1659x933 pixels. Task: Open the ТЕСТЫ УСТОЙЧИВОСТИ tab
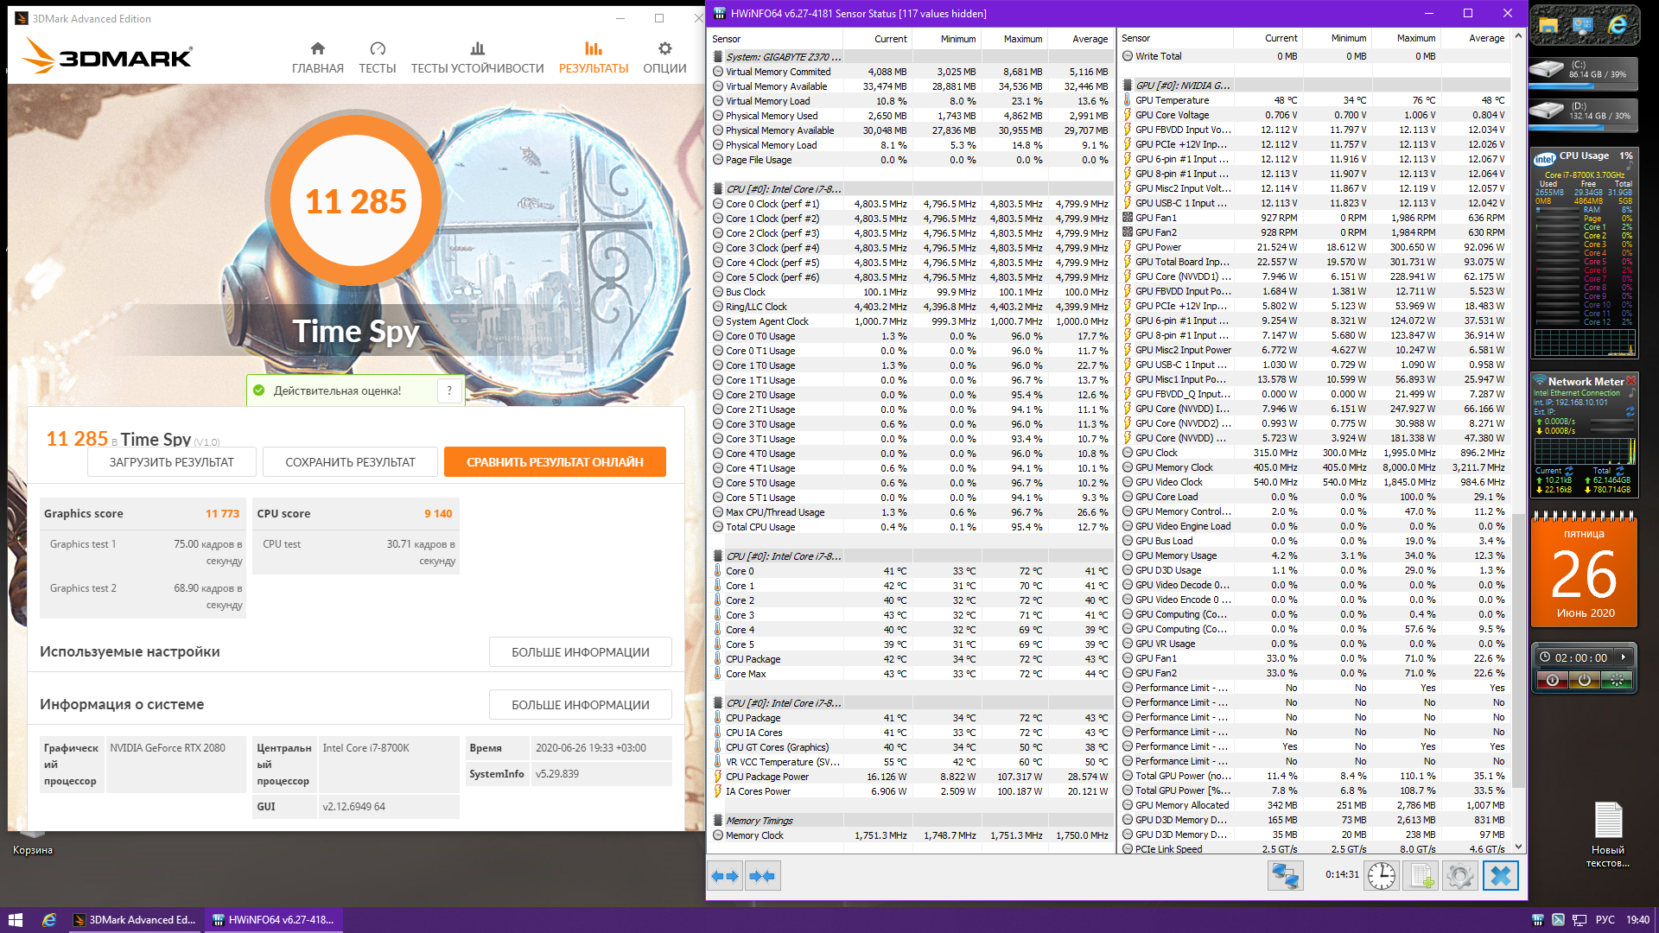pos(477,57)
